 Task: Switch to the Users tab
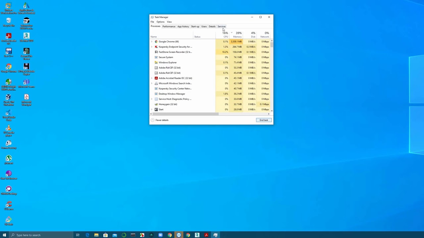(204, 26)
